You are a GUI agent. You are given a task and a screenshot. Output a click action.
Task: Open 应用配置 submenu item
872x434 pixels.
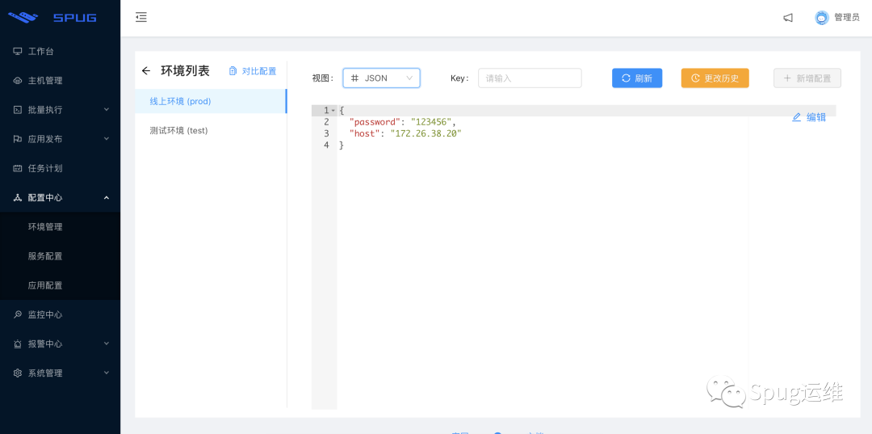pos(60,285)
